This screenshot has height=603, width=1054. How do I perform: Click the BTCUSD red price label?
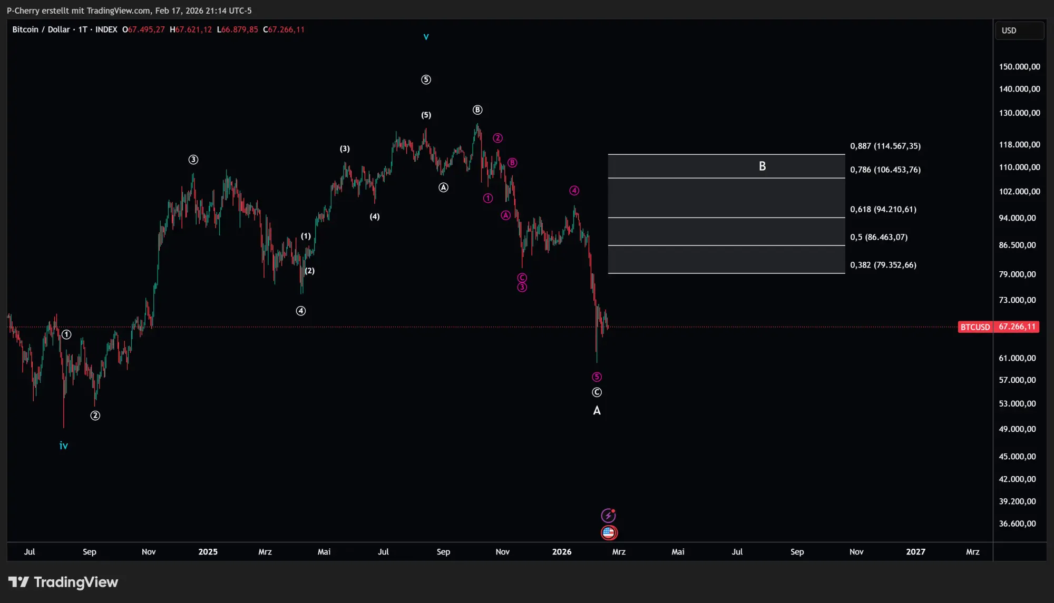pos(975,327)
